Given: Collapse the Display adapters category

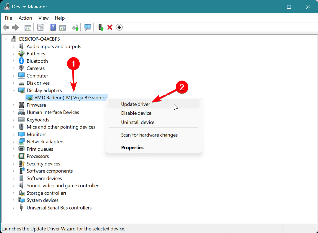Looking at the screenshot, I should tap(14, 90).
